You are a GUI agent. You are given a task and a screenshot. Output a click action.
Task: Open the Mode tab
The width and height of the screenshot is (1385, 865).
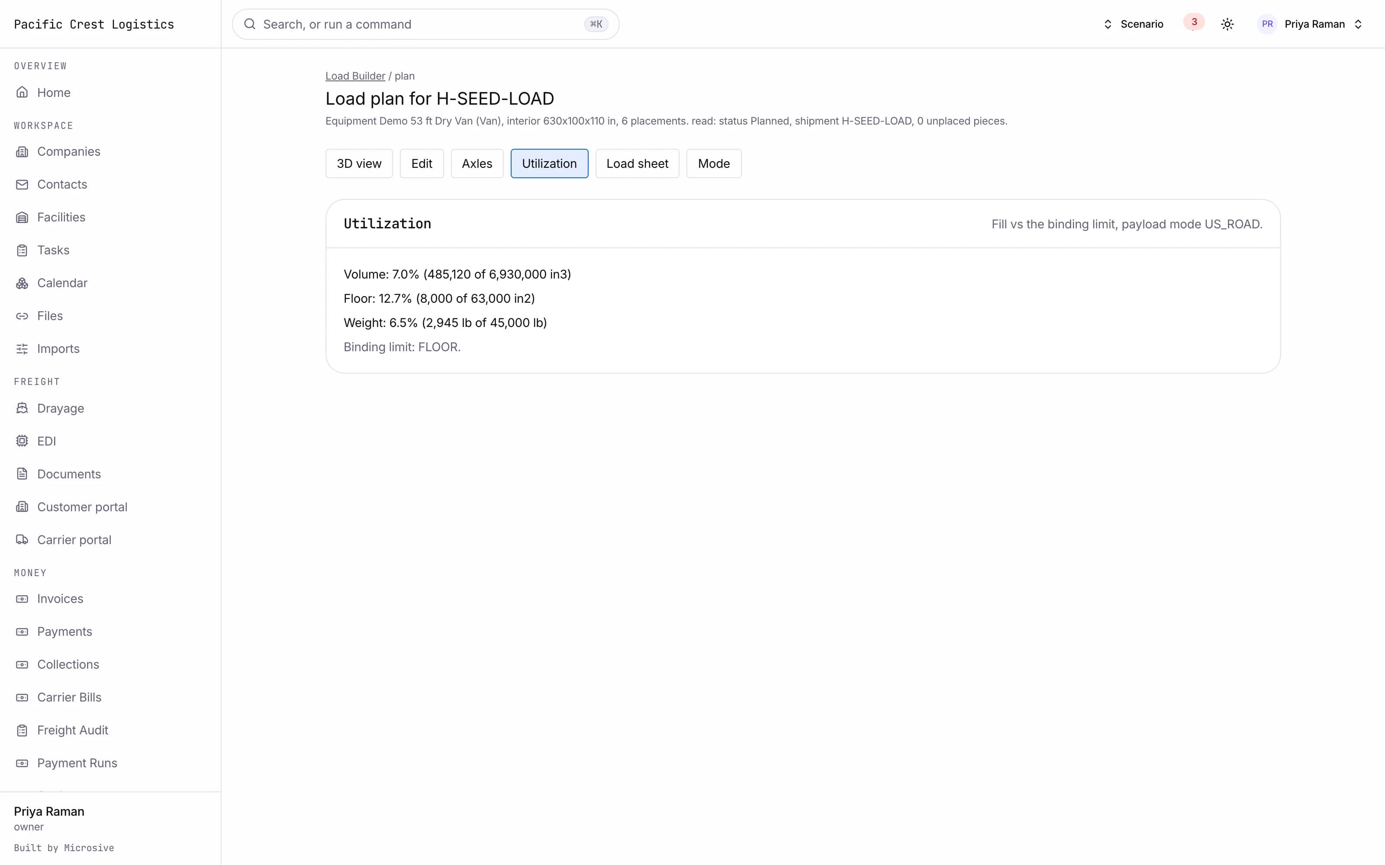point(714,163)
